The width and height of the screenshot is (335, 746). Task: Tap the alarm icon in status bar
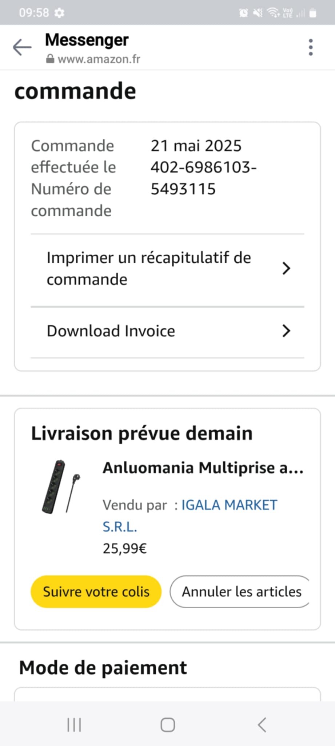point(243,13)
